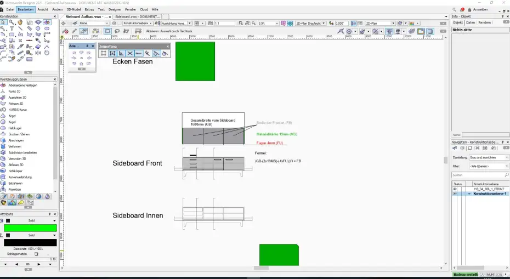Toggle snap to distance in Zeigerfang

(139, 53)
